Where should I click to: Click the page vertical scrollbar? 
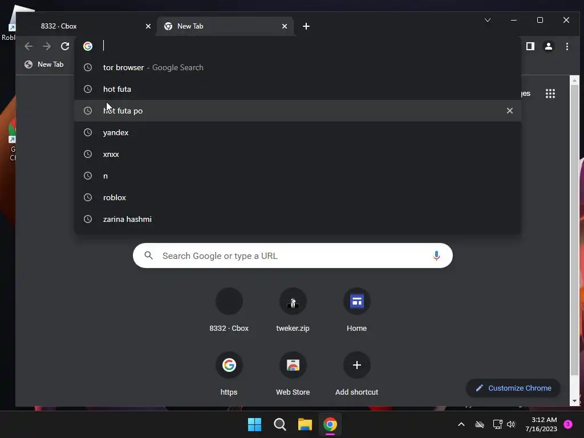tap(574, 230)
